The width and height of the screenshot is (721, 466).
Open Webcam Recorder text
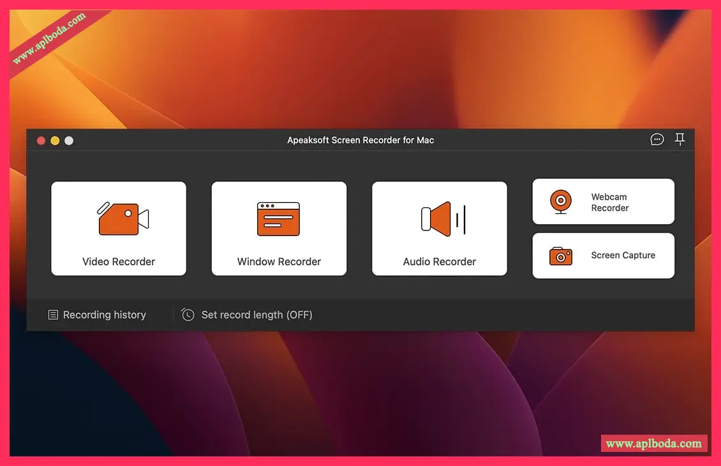[x=610, y=202]
